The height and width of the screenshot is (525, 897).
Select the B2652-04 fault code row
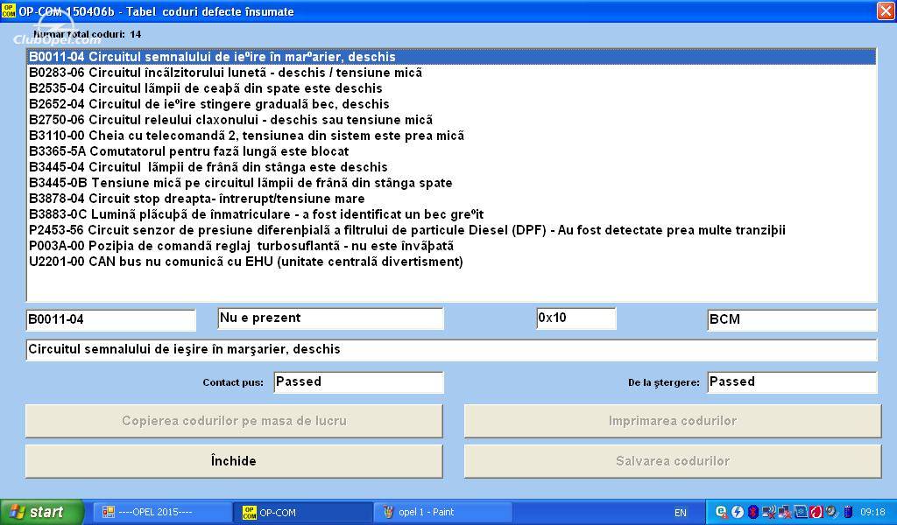pyautogui.click(x=451, y=104)
